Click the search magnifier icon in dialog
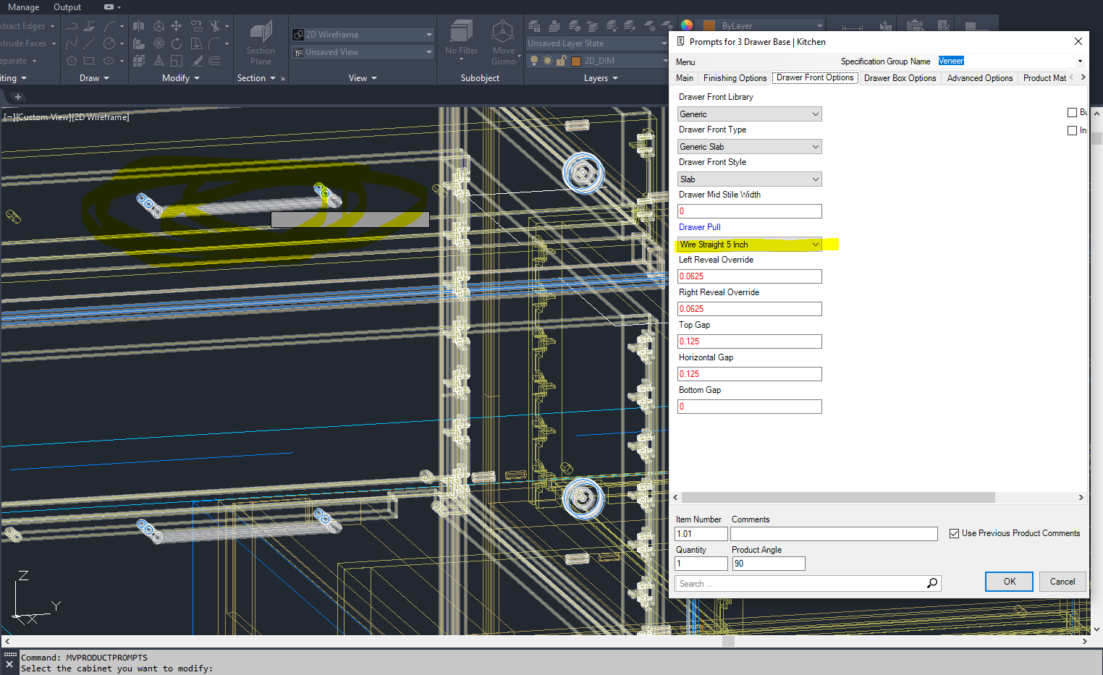The image size is (1103, 675). tap(932, 583)
